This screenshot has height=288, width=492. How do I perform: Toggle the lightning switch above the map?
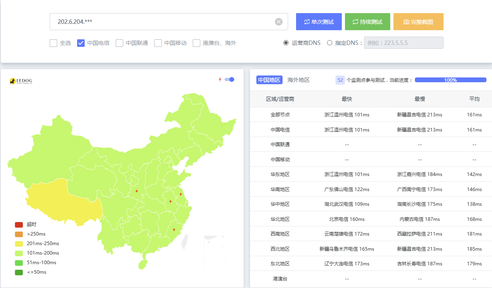pos(229,79)
